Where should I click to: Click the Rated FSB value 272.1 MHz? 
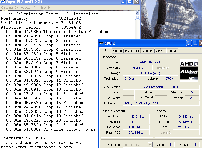click(x=136, y=132)
